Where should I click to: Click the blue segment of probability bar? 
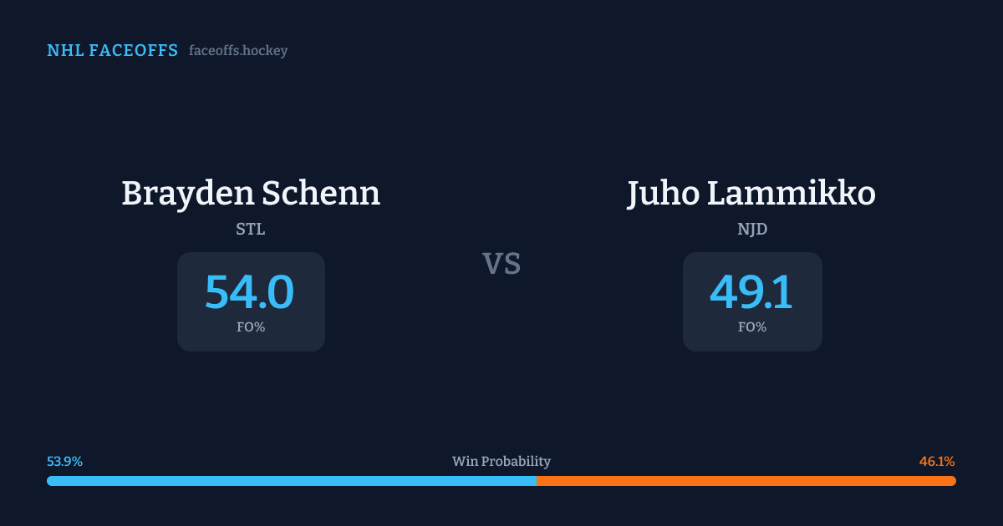tap(291, 481)
